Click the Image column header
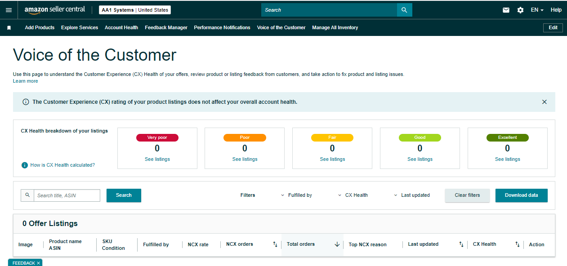 point(26,245)
